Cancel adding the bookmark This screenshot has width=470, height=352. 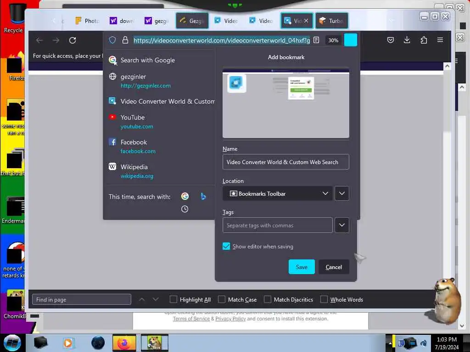[334, 267]
